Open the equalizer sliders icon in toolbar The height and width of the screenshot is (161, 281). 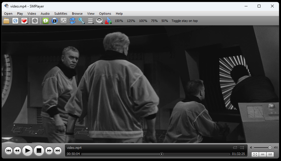coord(64,21)
